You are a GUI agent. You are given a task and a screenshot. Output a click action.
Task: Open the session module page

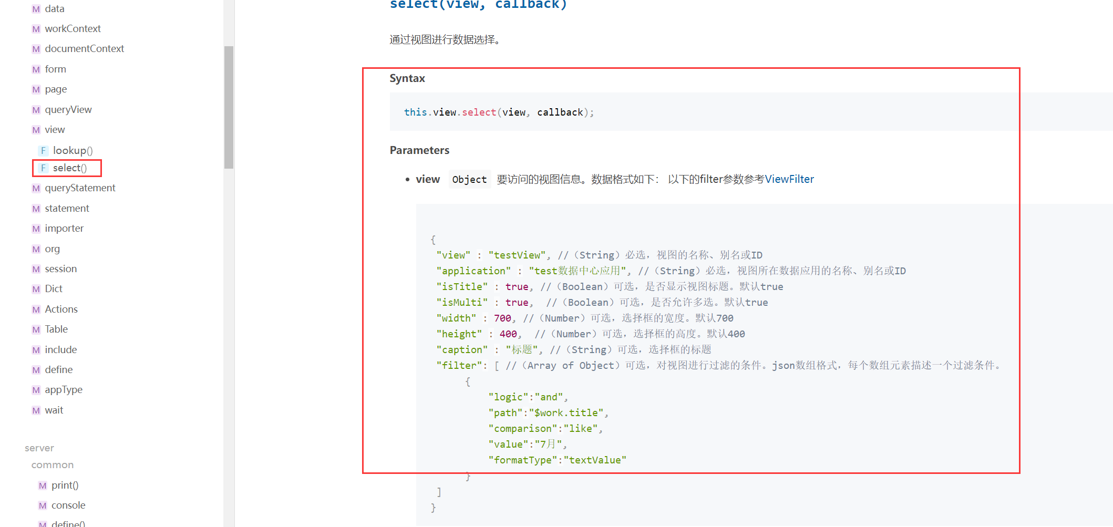point(60,269)
